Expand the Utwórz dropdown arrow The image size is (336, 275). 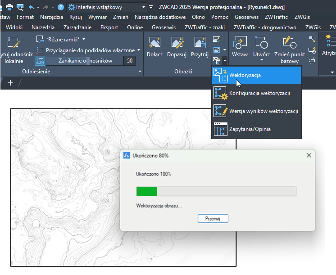point(262,60)
